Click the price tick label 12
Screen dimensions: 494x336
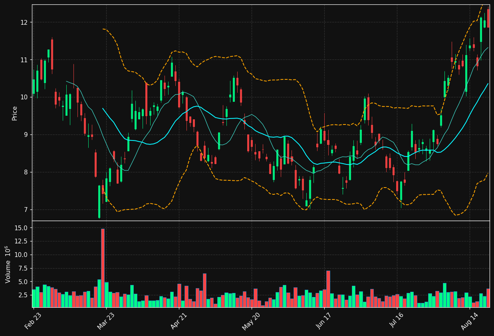point(24,22)
